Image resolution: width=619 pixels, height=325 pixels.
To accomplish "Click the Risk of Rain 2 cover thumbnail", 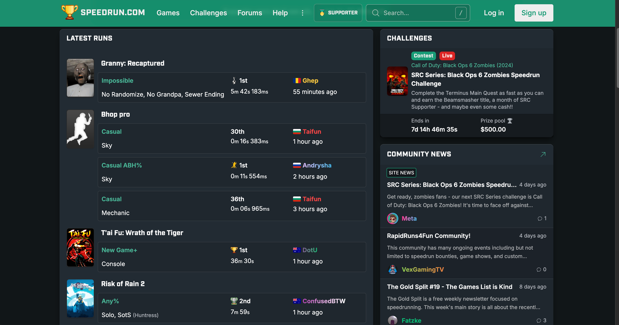I will tap(80, 298).
